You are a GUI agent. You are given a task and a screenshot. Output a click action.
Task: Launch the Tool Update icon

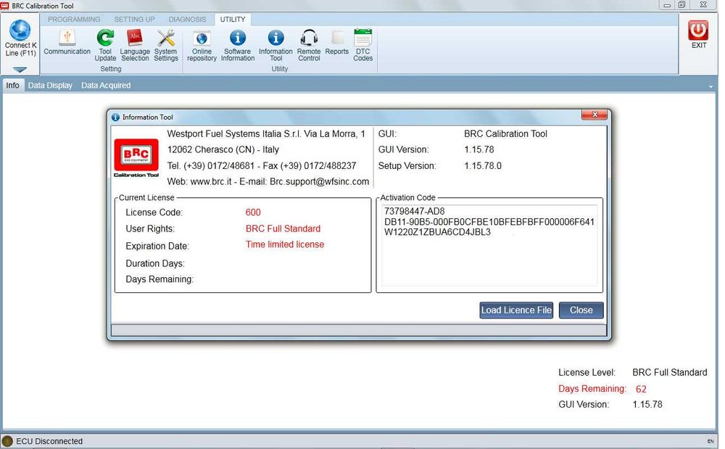pos(105,38)
